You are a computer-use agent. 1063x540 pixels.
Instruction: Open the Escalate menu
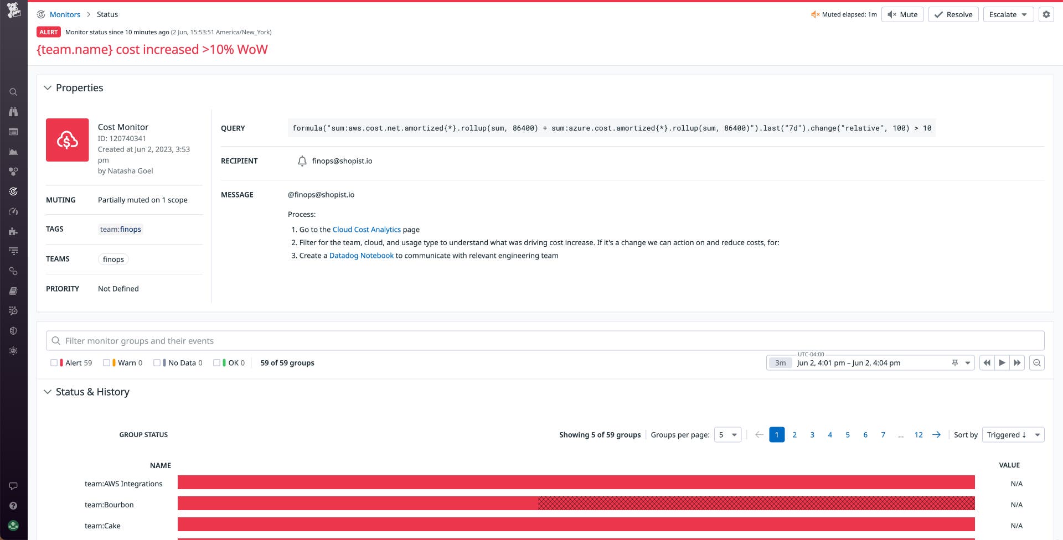coord(1008,14)
